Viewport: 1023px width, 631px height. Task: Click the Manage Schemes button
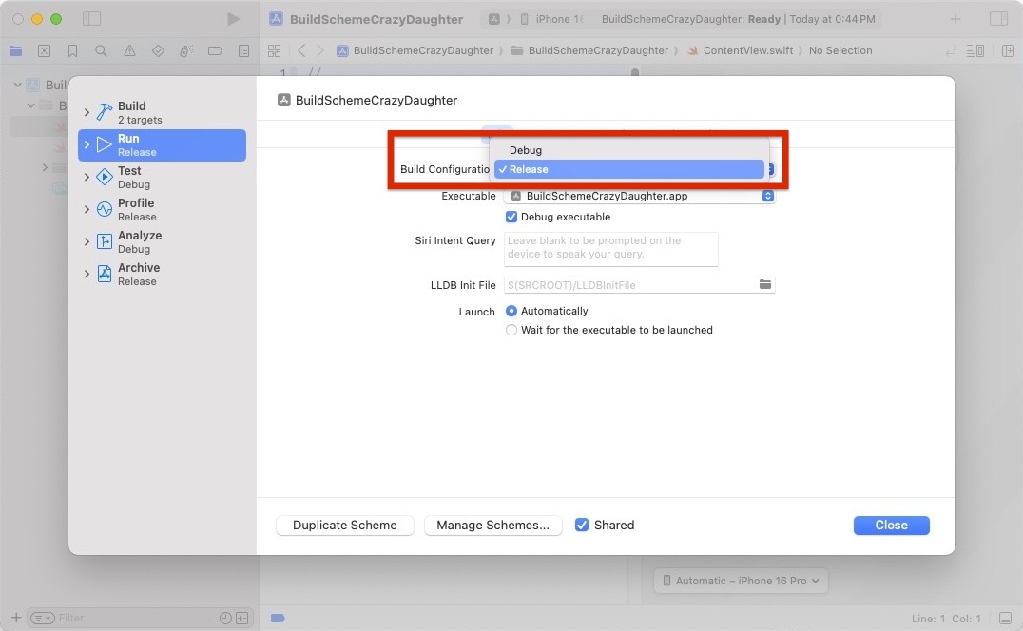(x=492, y=526)
